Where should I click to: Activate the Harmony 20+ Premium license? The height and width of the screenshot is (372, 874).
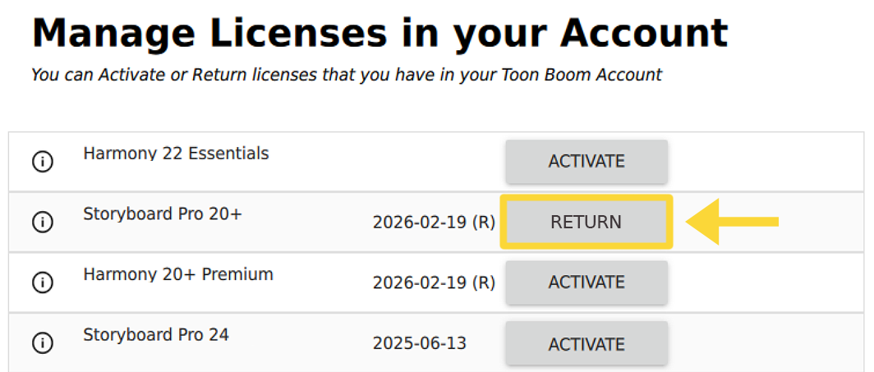pos(586,282)
